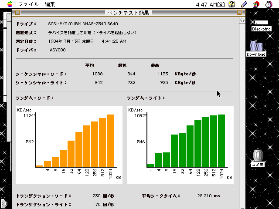279x209 pixels.
Task: Click the ランダム・ライト heading
Action: tap(146, 98)
